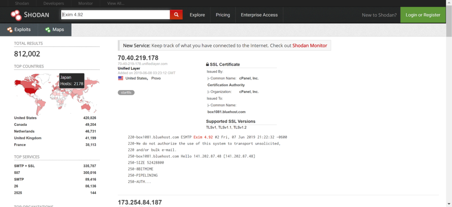The width and height of the screenshot is (452, 207).
Task: Click the Unified Layer organization name
Action: click(130, 69)
